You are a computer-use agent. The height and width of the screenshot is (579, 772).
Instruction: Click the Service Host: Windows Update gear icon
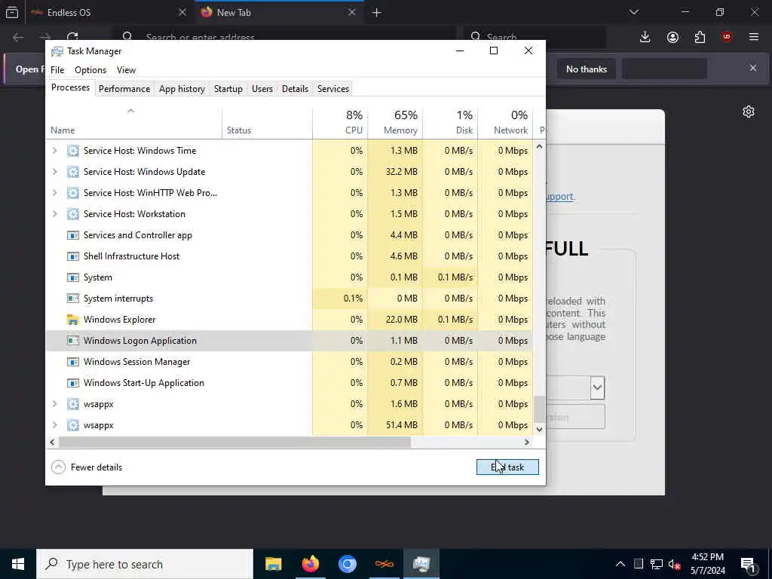pyautogui.click(x=73, y=172)
